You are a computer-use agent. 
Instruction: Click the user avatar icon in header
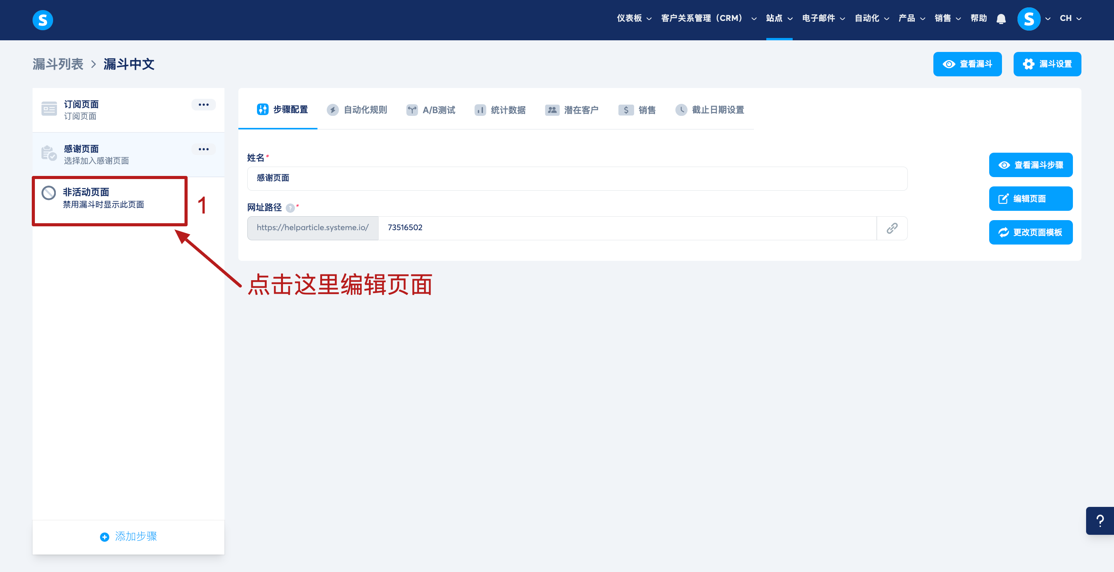point(1028,19)
